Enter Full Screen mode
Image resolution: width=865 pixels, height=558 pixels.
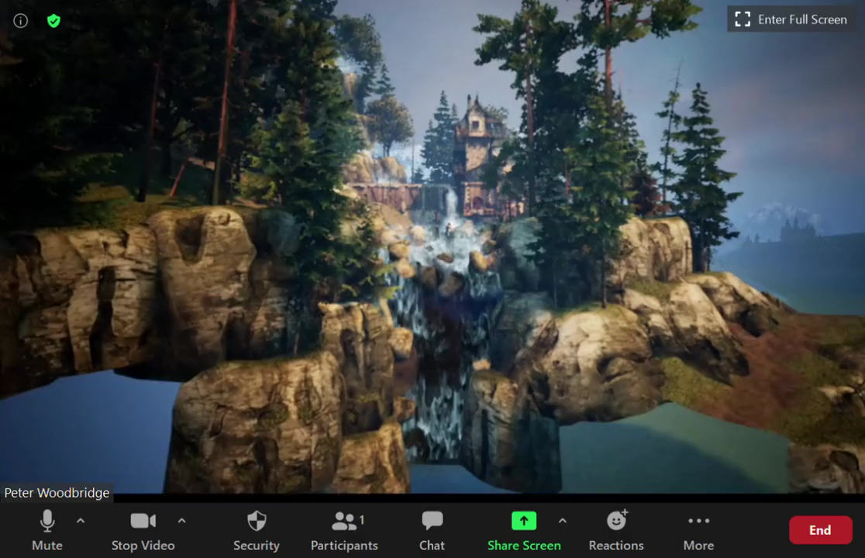(x=791, y=19)
